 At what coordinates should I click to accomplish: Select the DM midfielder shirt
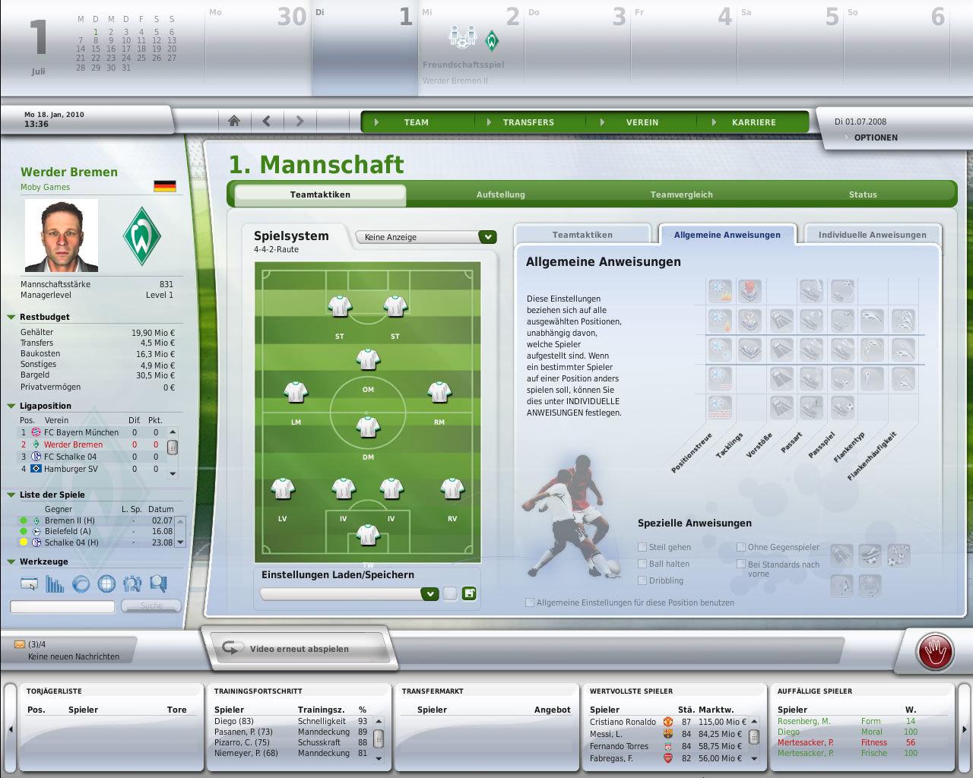pyautogui.click(x=368, y=426)
